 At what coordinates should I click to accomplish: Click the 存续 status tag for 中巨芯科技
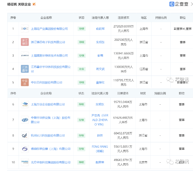click(x=82, y=82)
